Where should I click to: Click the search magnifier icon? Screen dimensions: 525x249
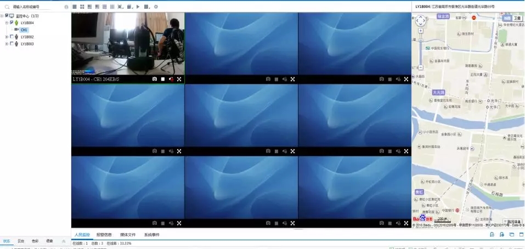7,7
